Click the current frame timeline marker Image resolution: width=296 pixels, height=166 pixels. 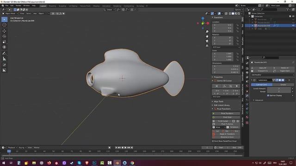9,151
